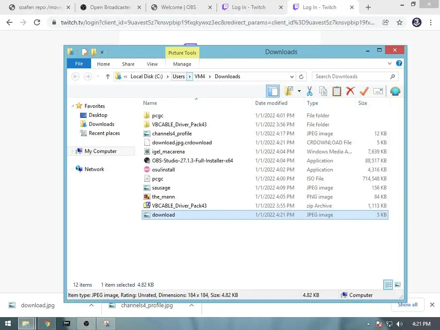Screen dimensions: 440x330
Task: Click the Picture Tools contextual tab
Action: tap(182, 53)
